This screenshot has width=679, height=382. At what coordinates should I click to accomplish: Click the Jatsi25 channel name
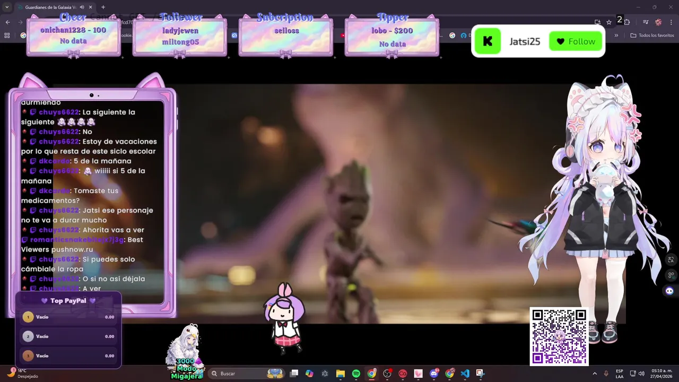[x=525, y=41]
